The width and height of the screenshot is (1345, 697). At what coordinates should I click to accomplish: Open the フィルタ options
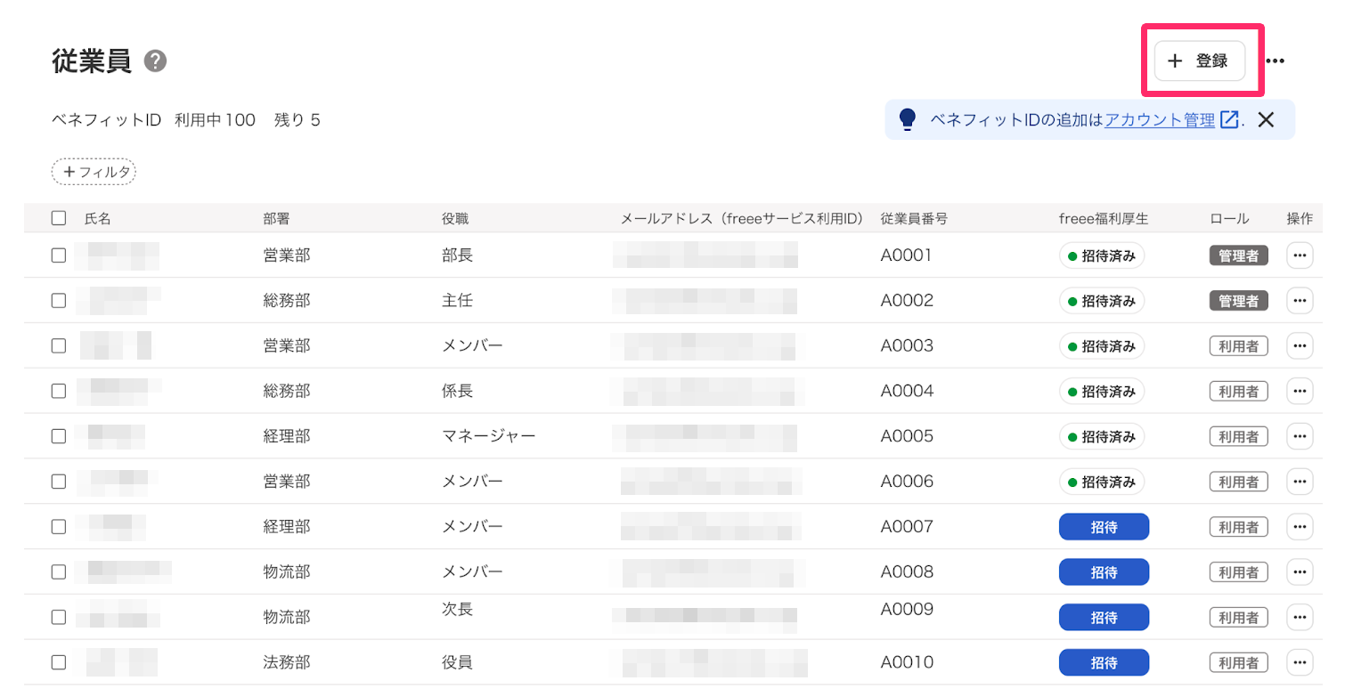94,171
